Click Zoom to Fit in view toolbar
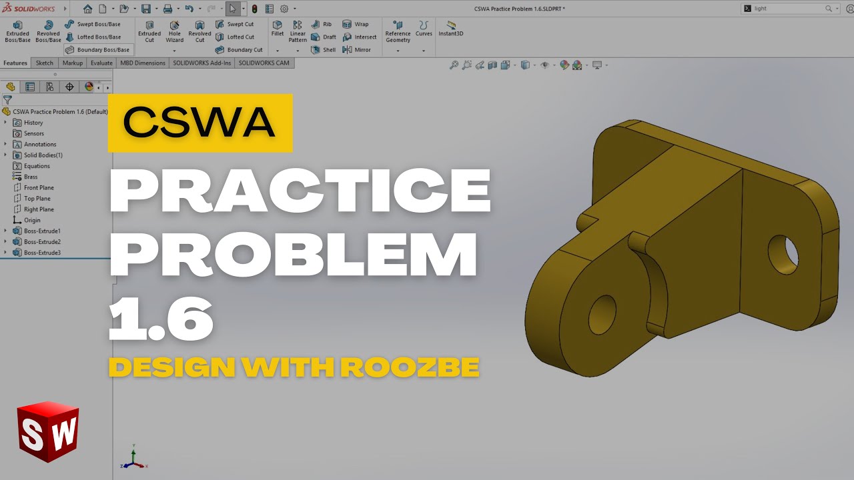Viewport: 854px width, 480px height. [x=454, y=65]
